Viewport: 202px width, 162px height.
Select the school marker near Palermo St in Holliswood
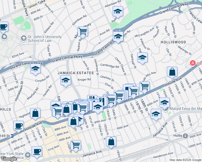pos(142,58)
